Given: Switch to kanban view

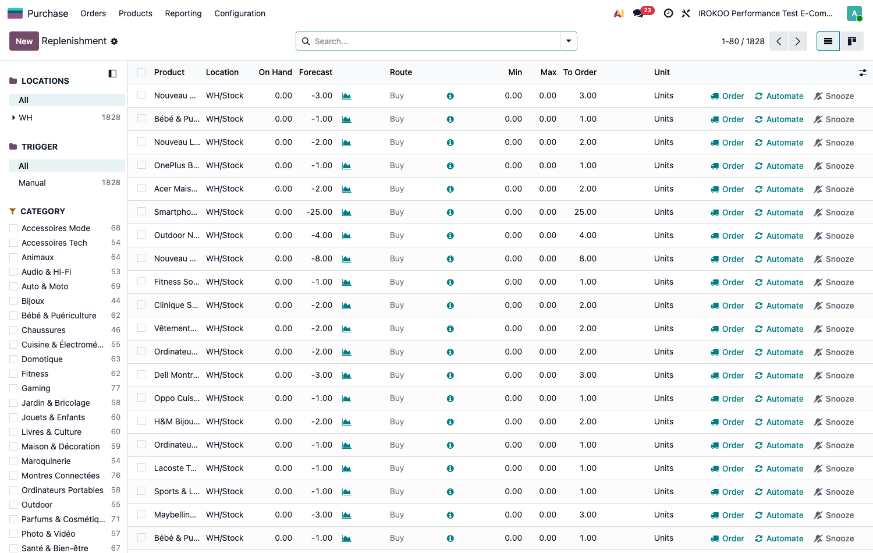Looking at the screenshot, I should pos(852,41).
